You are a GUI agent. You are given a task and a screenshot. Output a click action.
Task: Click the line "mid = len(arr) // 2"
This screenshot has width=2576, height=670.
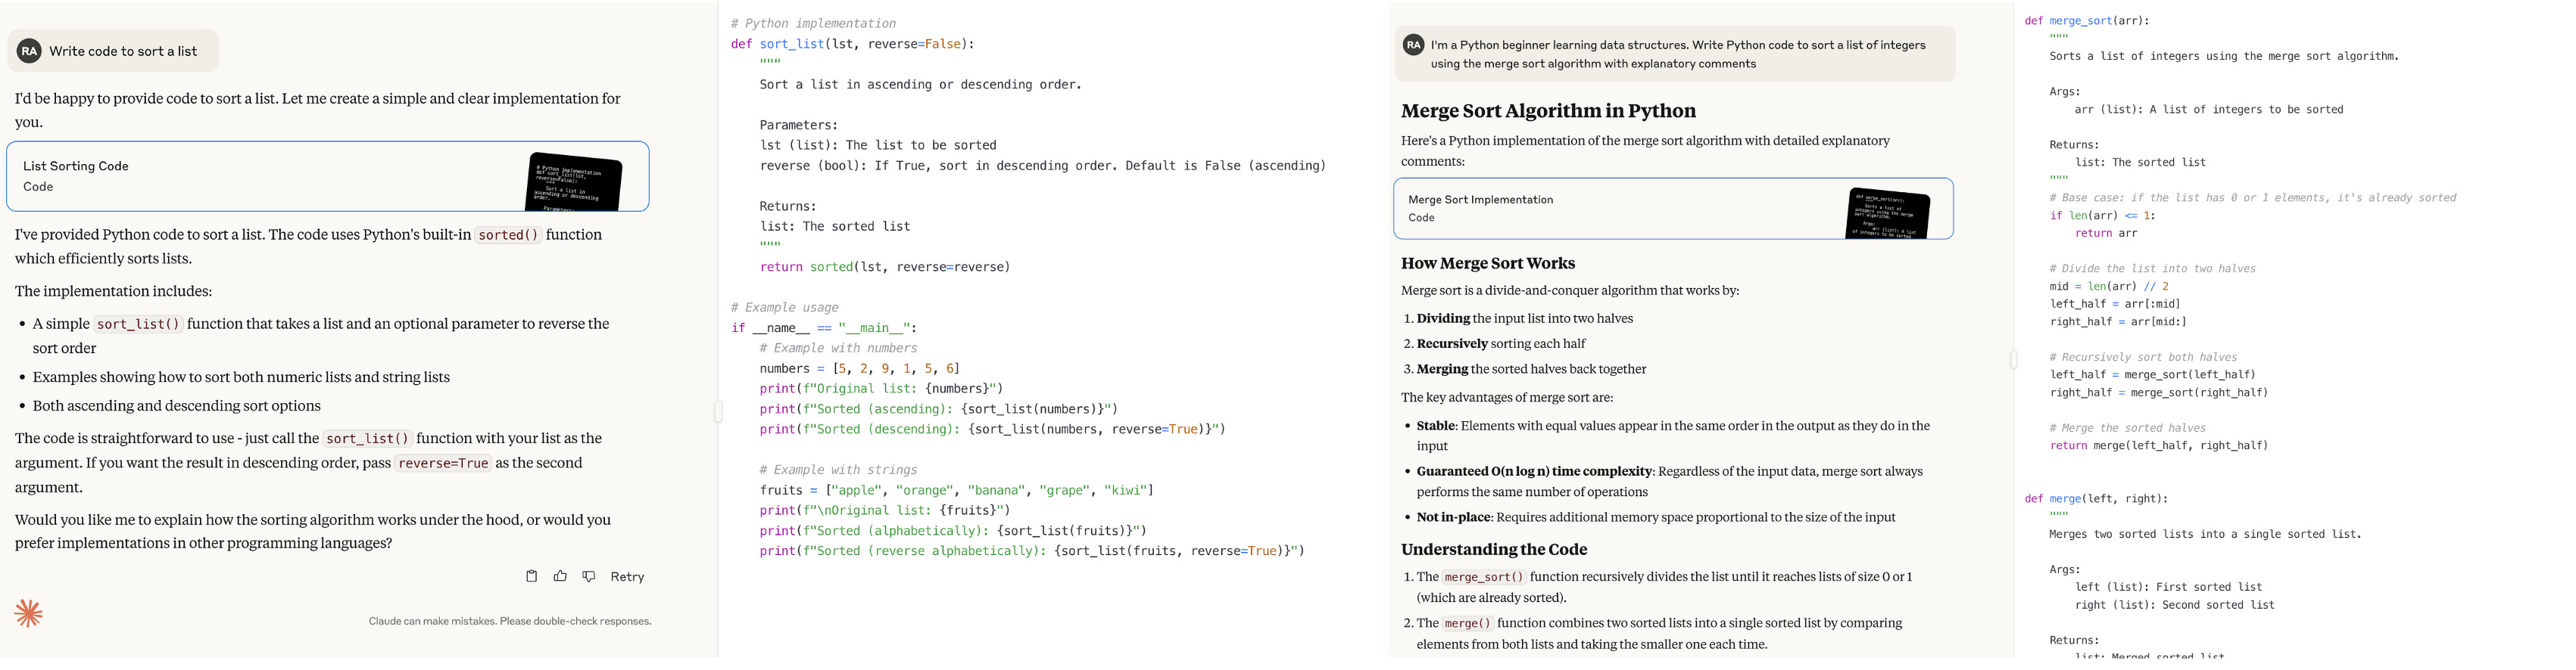click(2109, 286)
